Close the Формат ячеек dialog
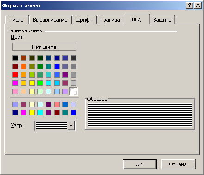 coord(198,6)
